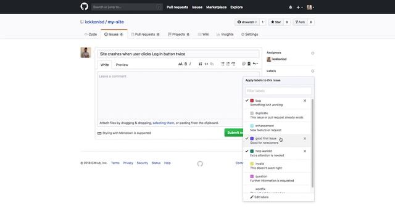Viewport: 395px width, 222px height.
Task: Toggle the invalid label
Action: coord(277,166)
